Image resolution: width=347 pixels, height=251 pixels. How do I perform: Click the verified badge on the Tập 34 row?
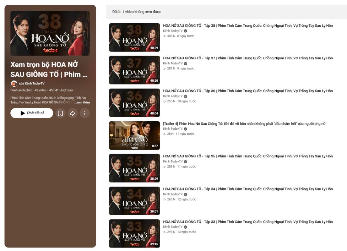point(186,194)
